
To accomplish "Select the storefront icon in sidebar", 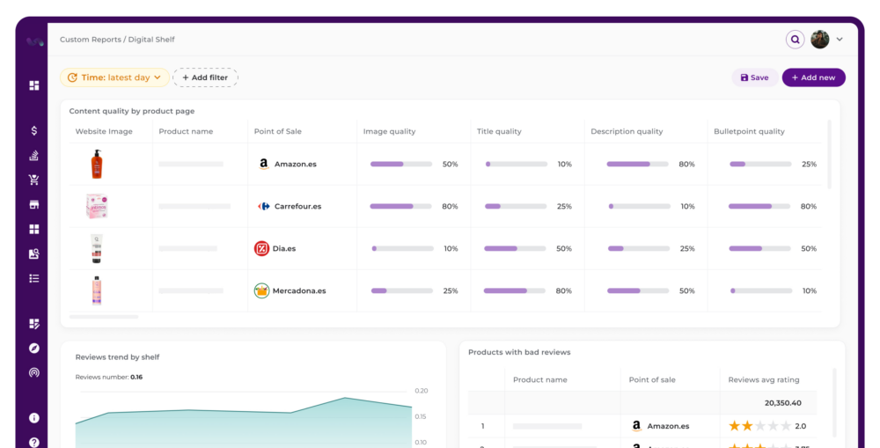I will pyautogui.click(x=34, y=205).
